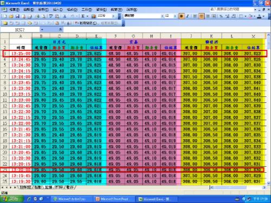The height and width of the screenshot is (203, 271).
Task: Select cell showing 13:22:45
Action: coord(21,106)
